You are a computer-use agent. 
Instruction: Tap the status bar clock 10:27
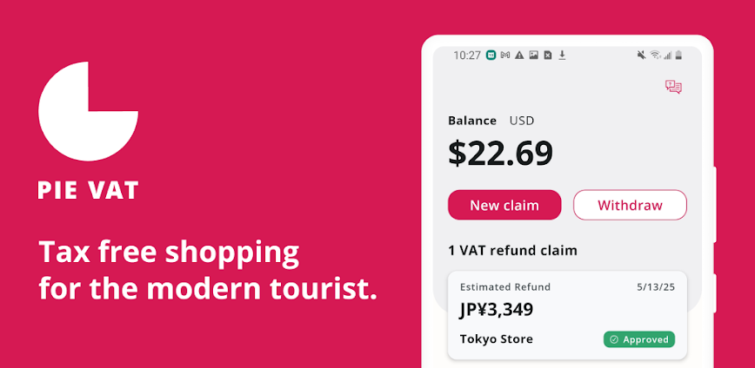tap(467, 56)
